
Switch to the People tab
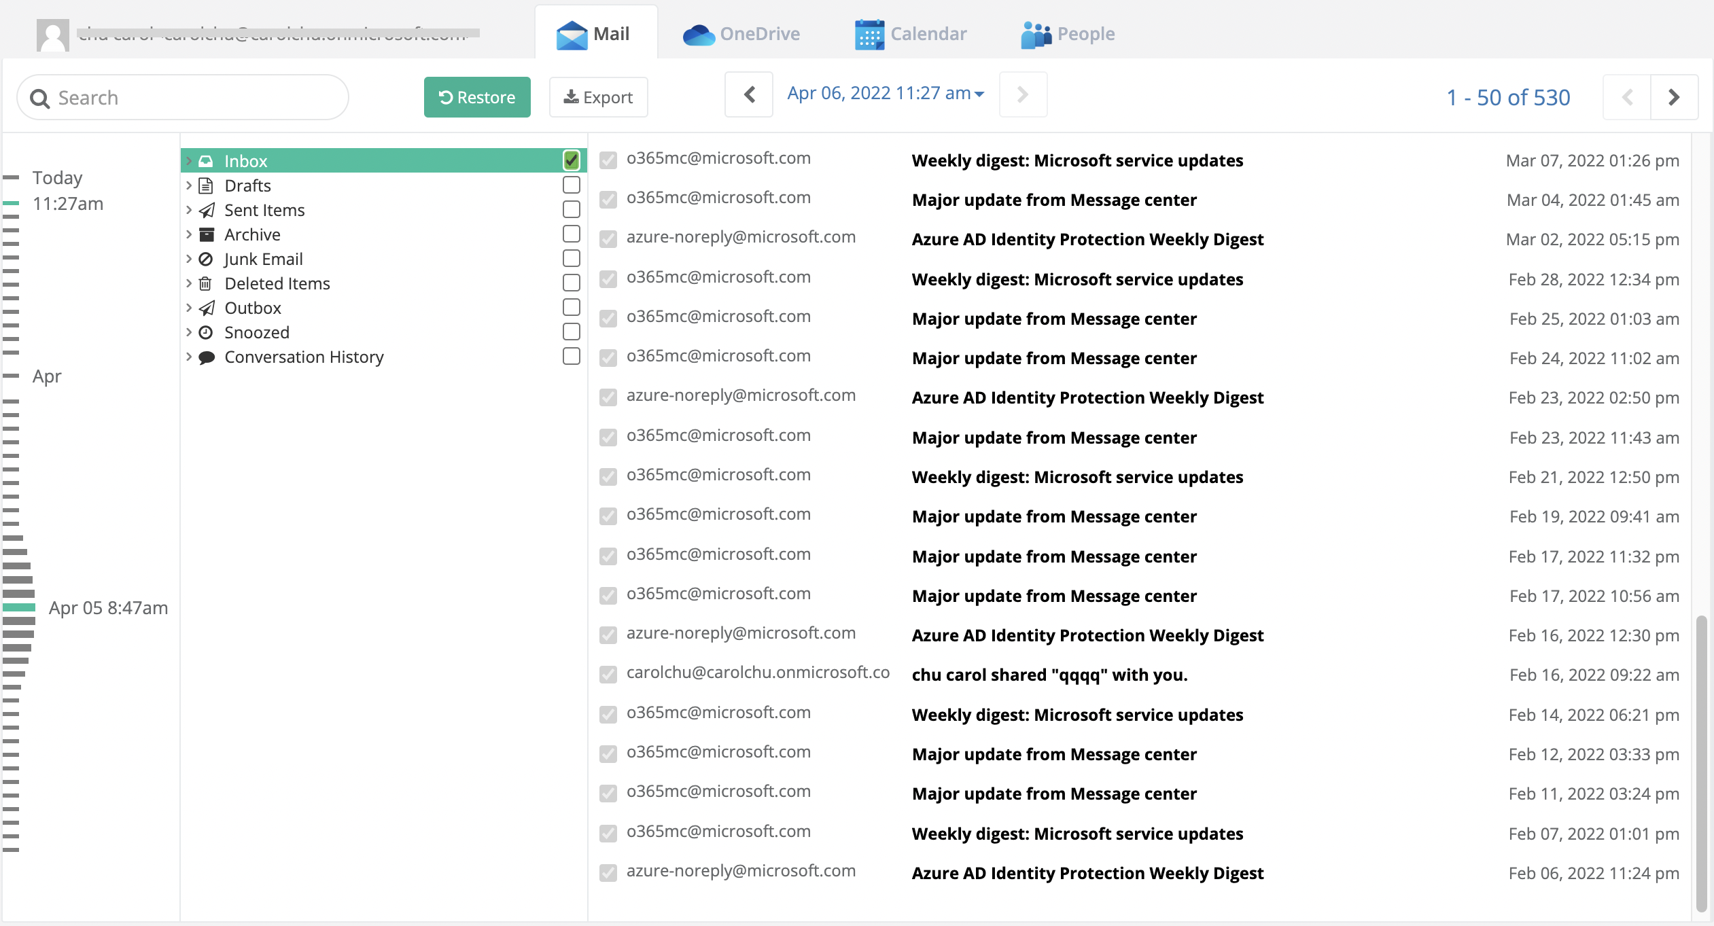(x=1068, y=34)
